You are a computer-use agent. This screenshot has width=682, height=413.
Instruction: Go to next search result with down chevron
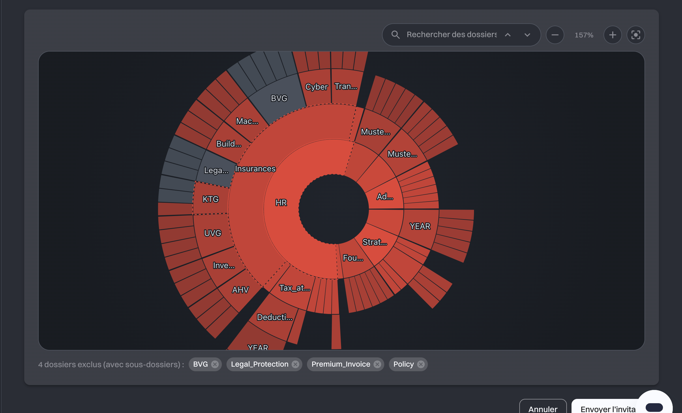click(527, 35)
